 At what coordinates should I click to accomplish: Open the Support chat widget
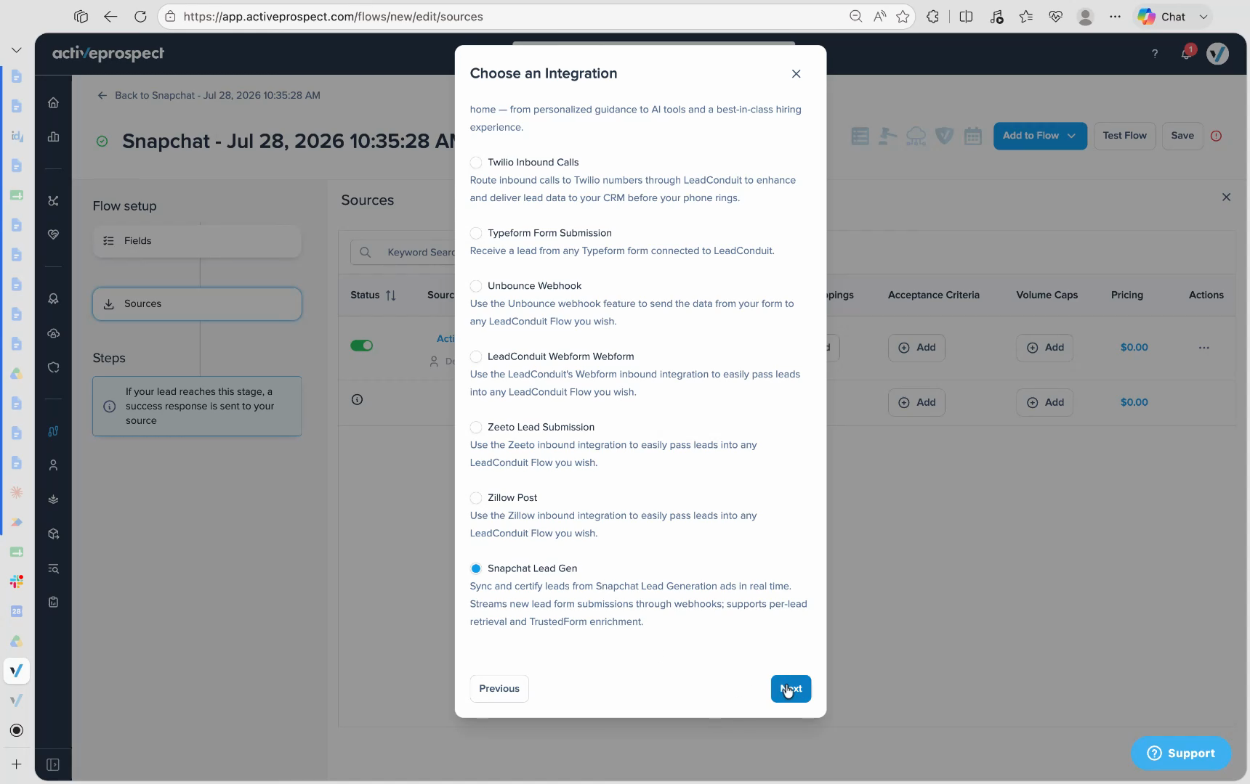pyautogui.click(x=1181, y=754)
